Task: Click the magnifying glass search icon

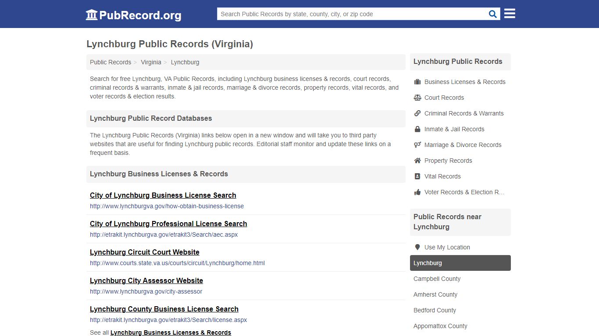Action: [x=493, y=14]
